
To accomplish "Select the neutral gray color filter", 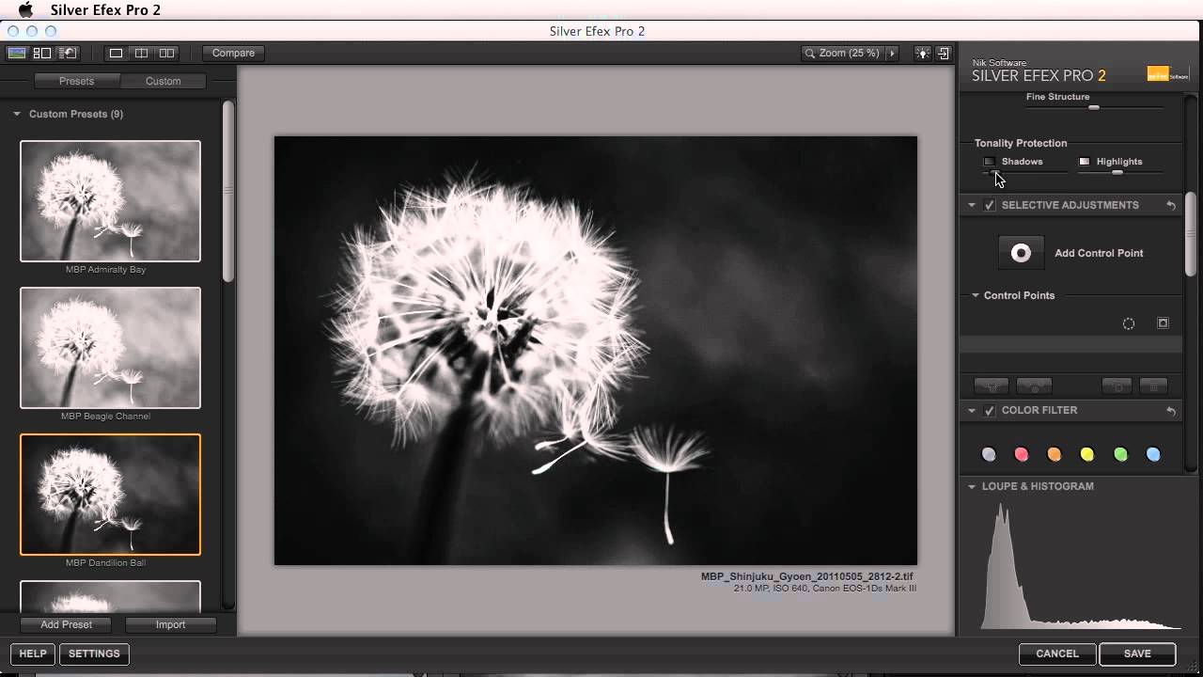I will tap(989, 455).
